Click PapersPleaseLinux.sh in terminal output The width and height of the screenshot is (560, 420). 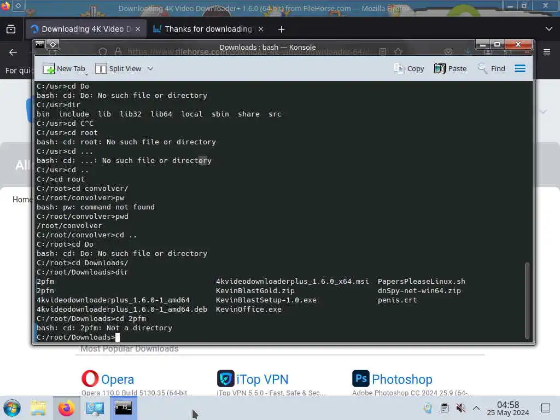422,282
